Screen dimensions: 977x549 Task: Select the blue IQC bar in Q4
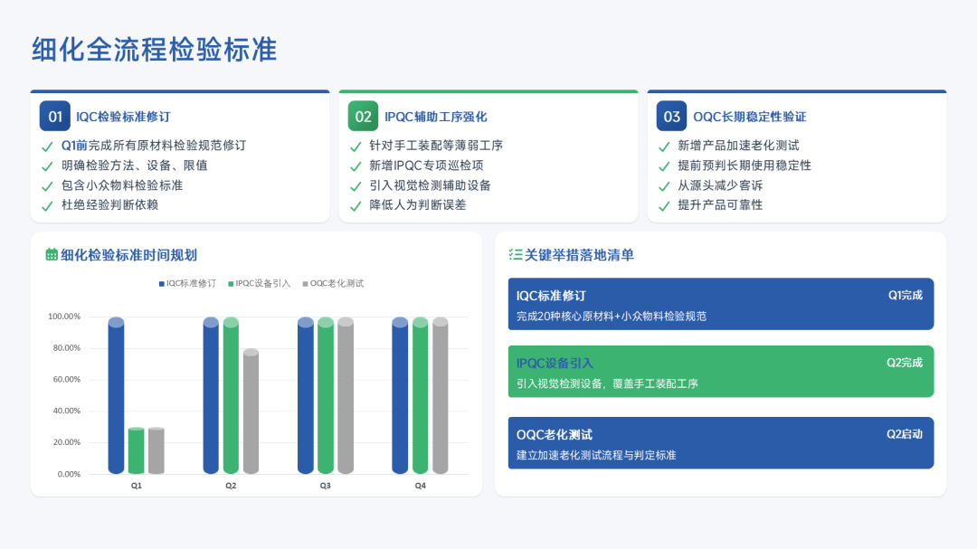tap(400, 396)
